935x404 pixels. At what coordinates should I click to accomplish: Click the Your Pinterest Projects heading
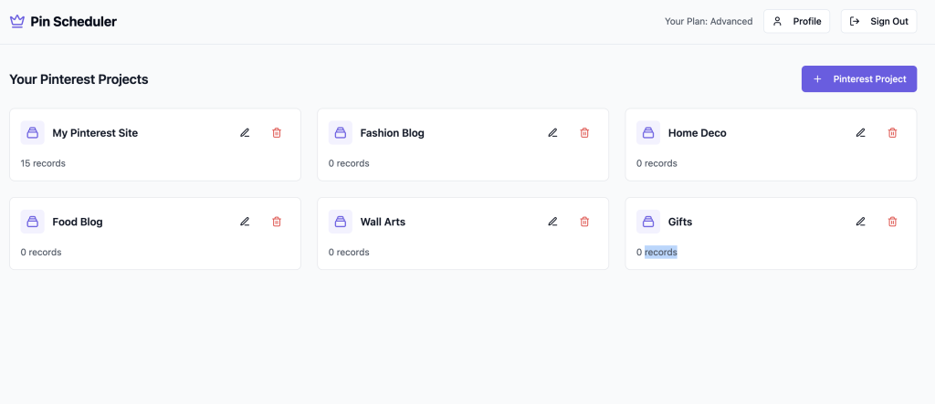click(x=79, y=79)
